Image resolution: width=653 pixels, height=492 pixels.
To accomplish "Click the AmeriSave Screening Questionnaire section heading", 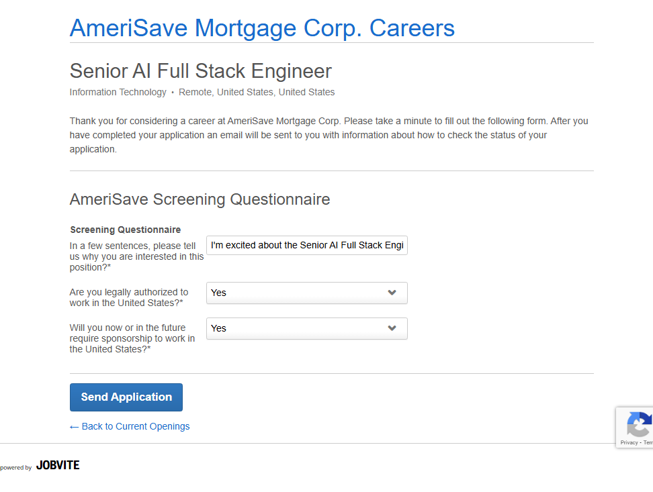I will click(200, 199).
